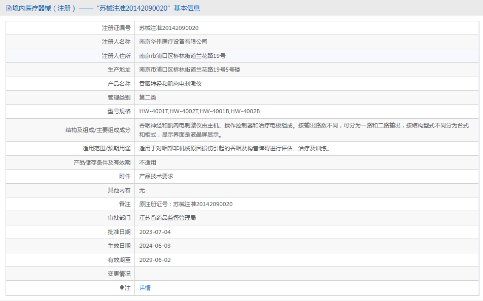This screenshot has height=301, width=483.
Task: Click production address ending in 19号5号楼
Action: coord(189,70)
